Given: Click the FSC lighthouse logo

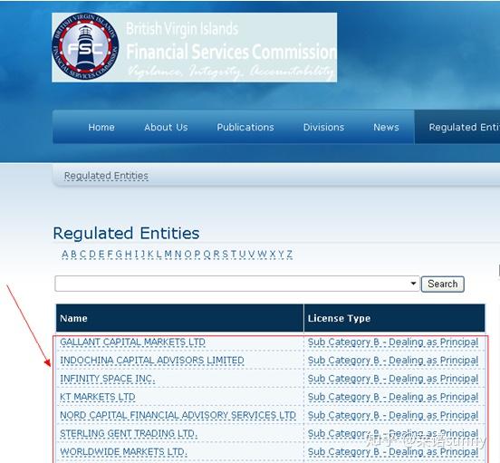Looking at the screenshot, I should tap(85, 46).
